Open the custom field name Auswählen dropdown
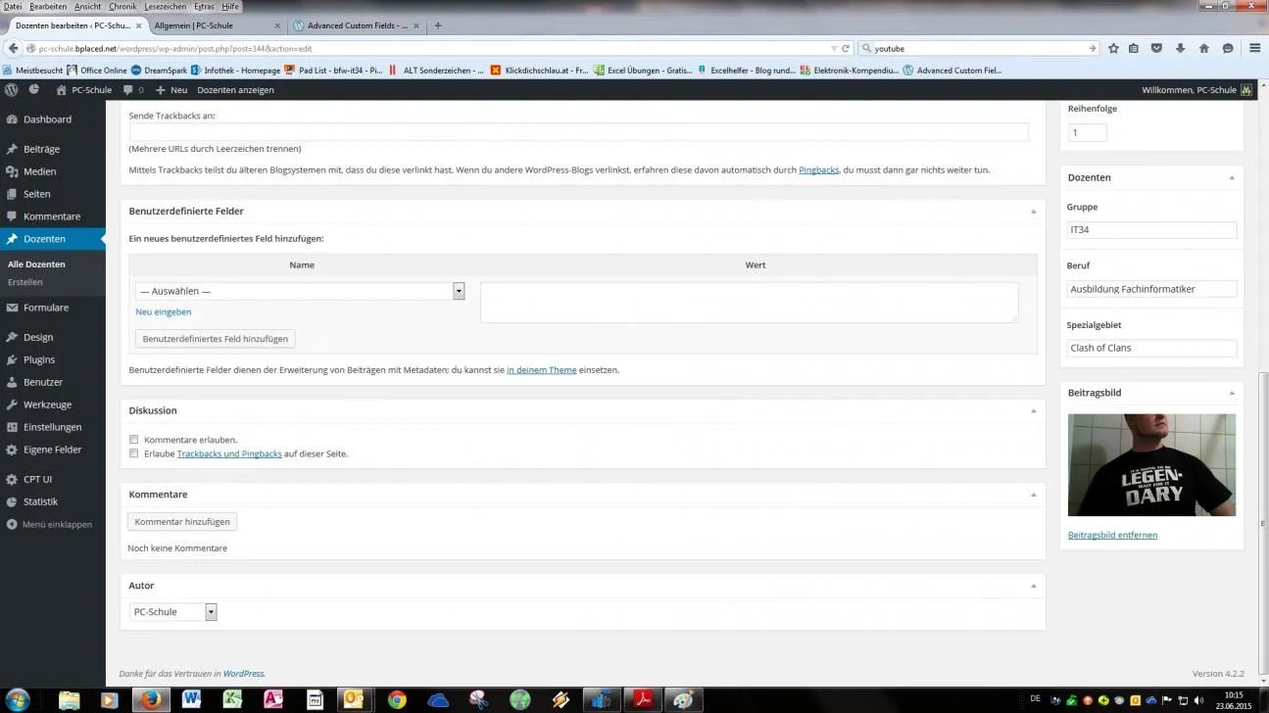This screenshot has height=713, width=1269. click(300, 291)
